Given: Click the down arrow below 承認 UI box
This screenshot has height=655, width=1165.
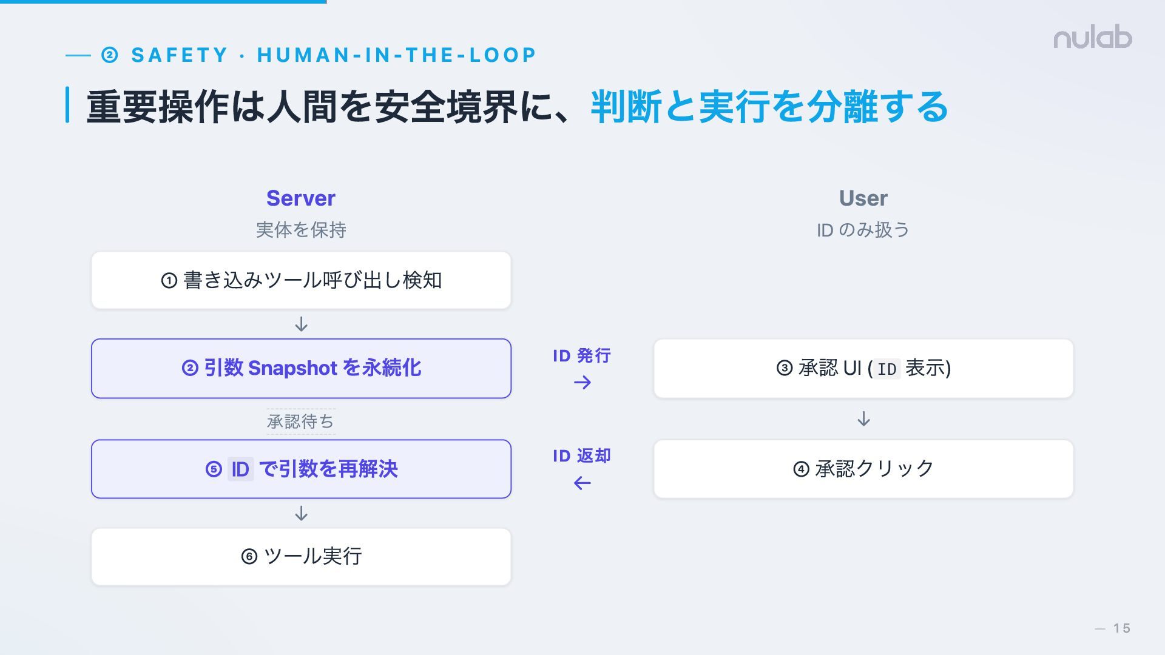Looking at the screenshot, I should (863, 419).
